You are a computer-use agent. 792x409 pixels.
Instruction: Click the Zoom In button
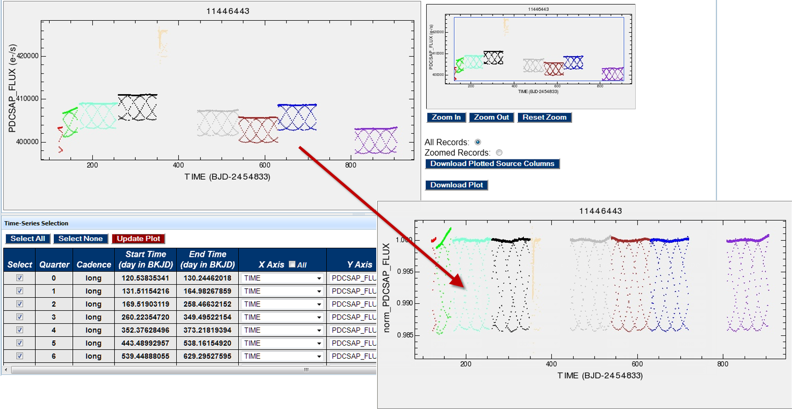[x=446, y=117]
